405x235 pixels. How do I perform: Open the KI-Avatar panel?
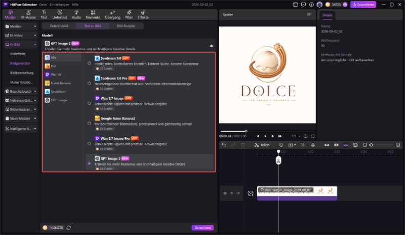[28, 15]
